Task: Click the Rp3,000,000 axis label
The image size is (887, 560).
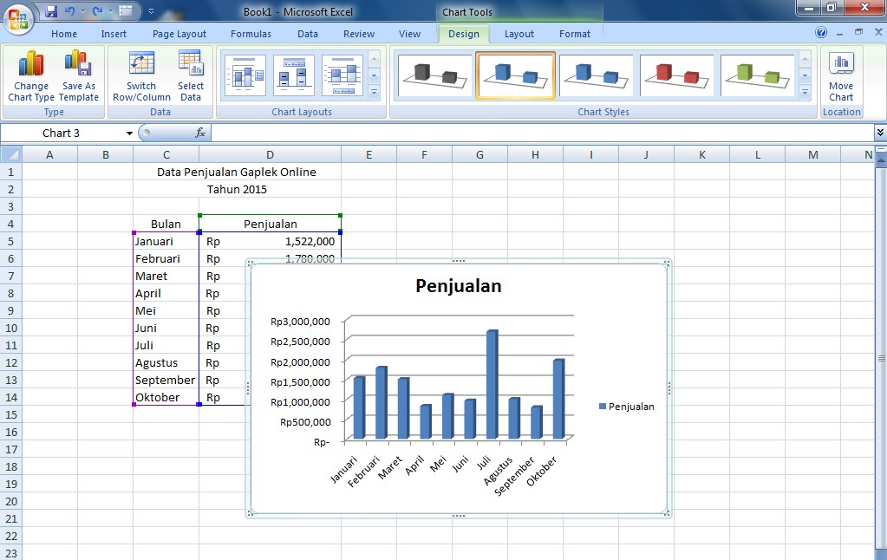Action: [300, 322]
